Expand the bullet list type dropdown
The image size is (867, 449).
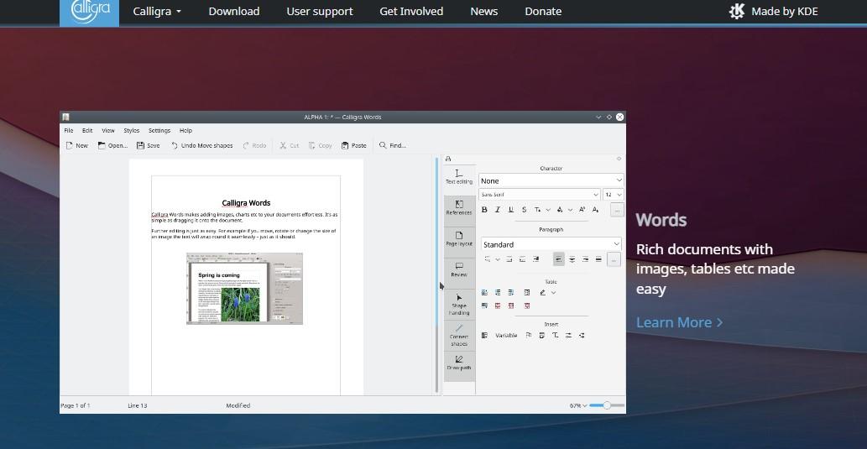[498, 259]
